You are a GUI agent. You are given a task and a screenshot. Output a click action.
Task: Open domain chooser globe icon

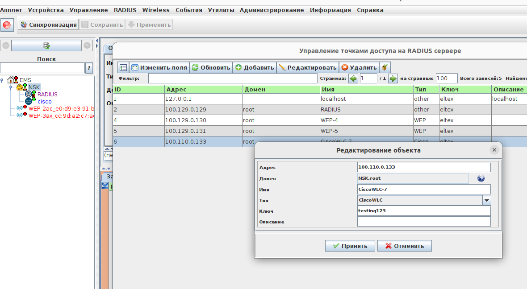coord(481,178)
